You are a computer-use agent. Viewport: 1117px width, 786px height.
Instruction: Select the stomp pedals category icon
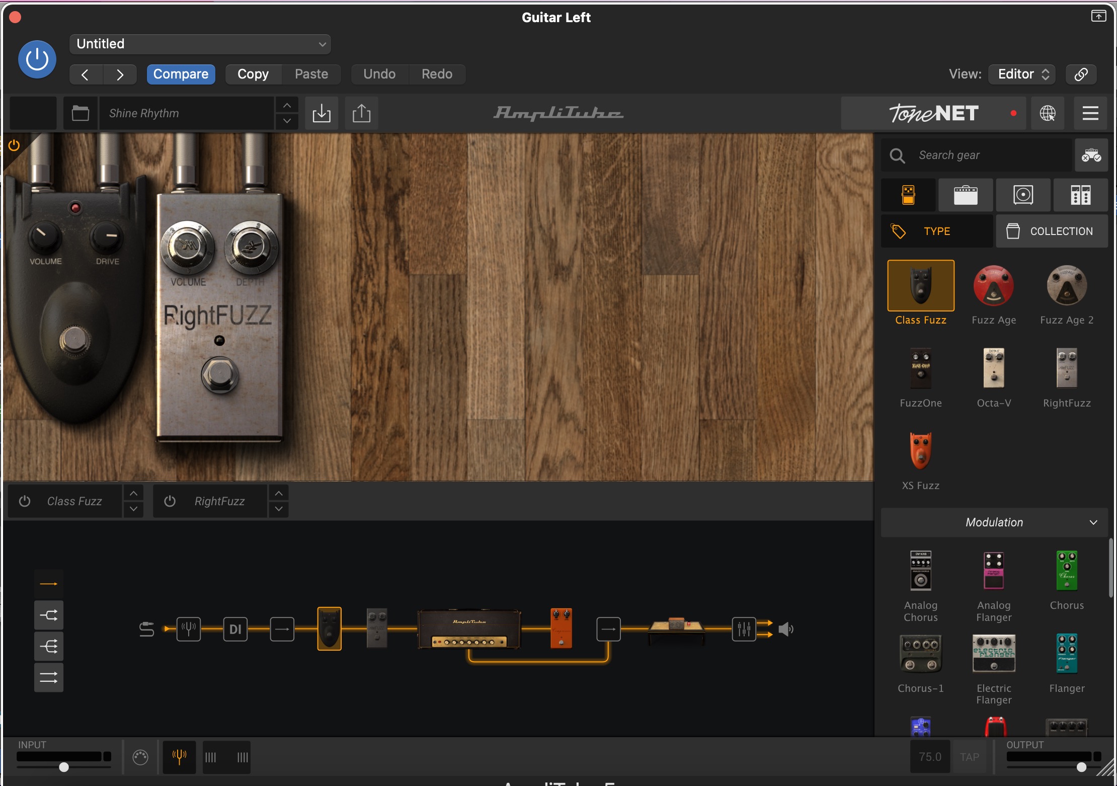point(908,195)
